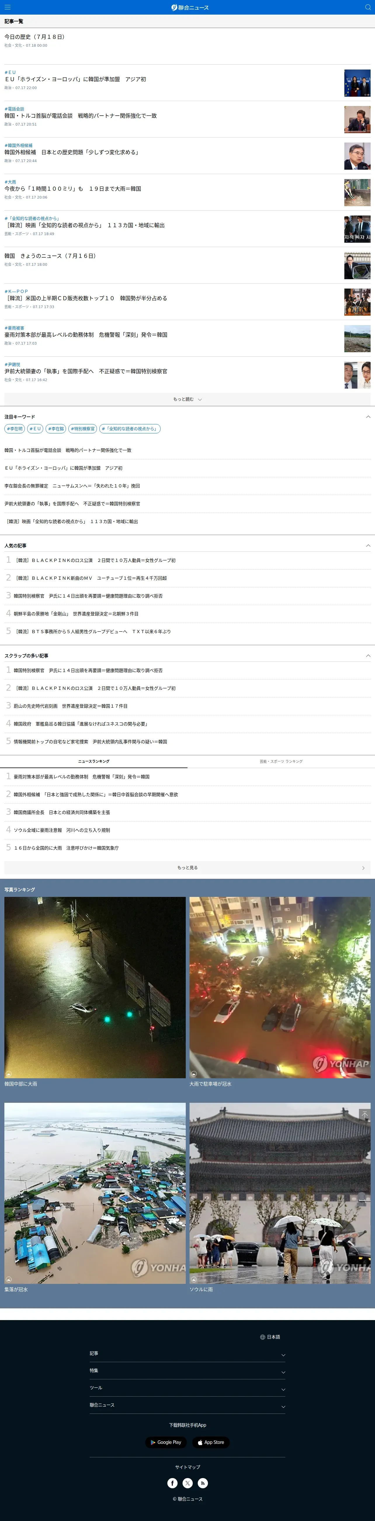
Task: Click the globe language icon 日本語
Action: click(270, 1337)
